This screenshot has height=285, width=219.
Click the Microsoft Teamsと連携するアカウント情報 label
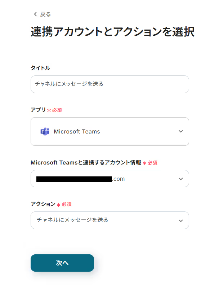tap(86, 162)
